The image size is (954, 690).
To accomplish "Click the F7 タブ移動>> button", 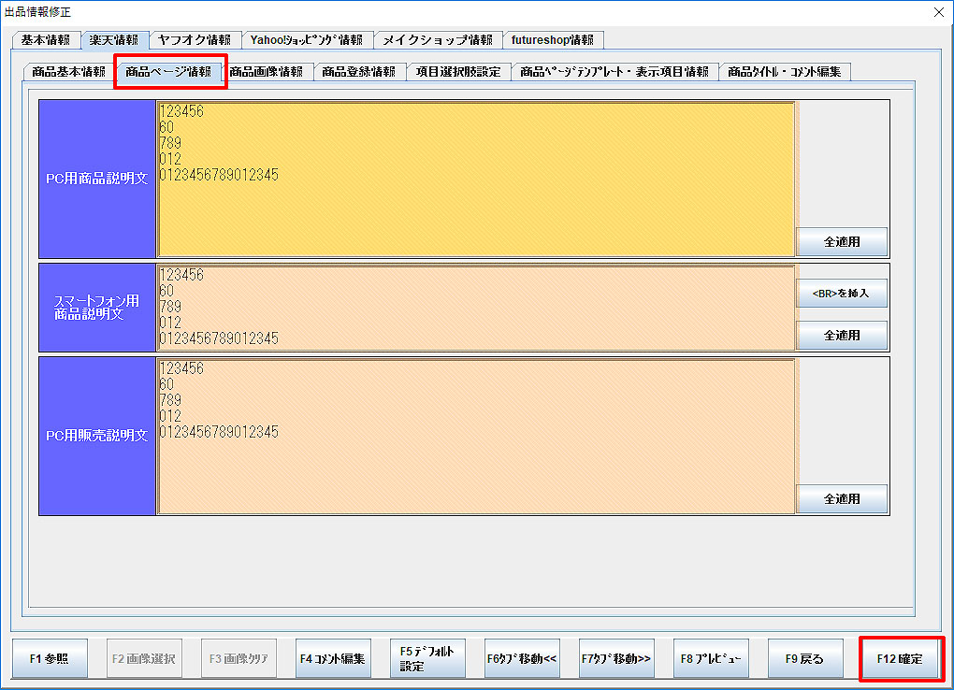I will click(616, 658).
